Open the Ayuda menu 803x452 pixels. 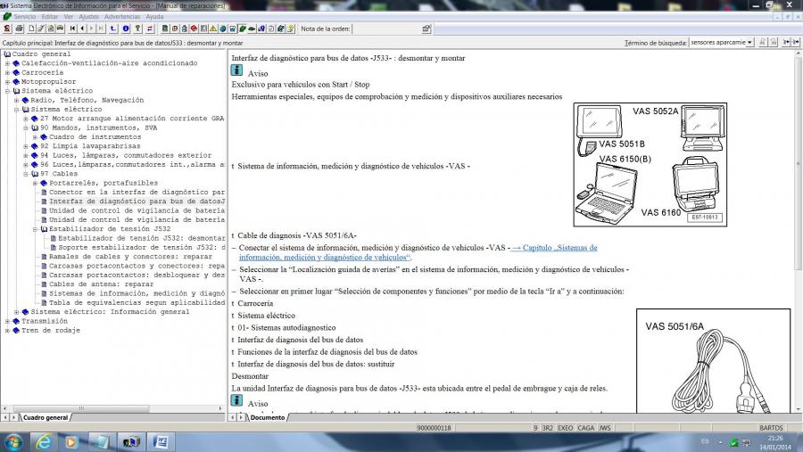pyautogui.click(x=154, y=16)
